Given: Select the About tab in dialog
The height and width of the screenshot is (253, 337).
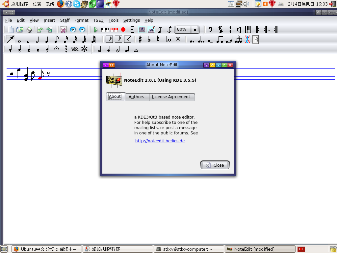Looking at the screenshot, I should 115,97.
